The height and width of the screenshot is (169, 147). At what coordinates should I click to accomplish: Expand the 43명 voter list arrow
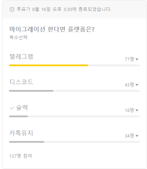[137, 85]
